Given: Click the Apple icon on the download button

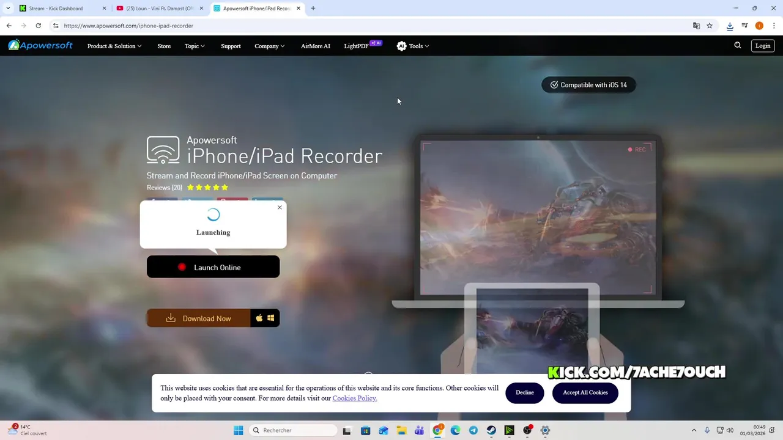Looking at the screenshot, I should [259, 318].
